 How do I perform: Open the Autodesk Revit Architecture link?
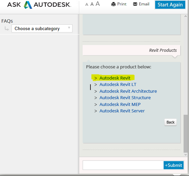point(128,91)
